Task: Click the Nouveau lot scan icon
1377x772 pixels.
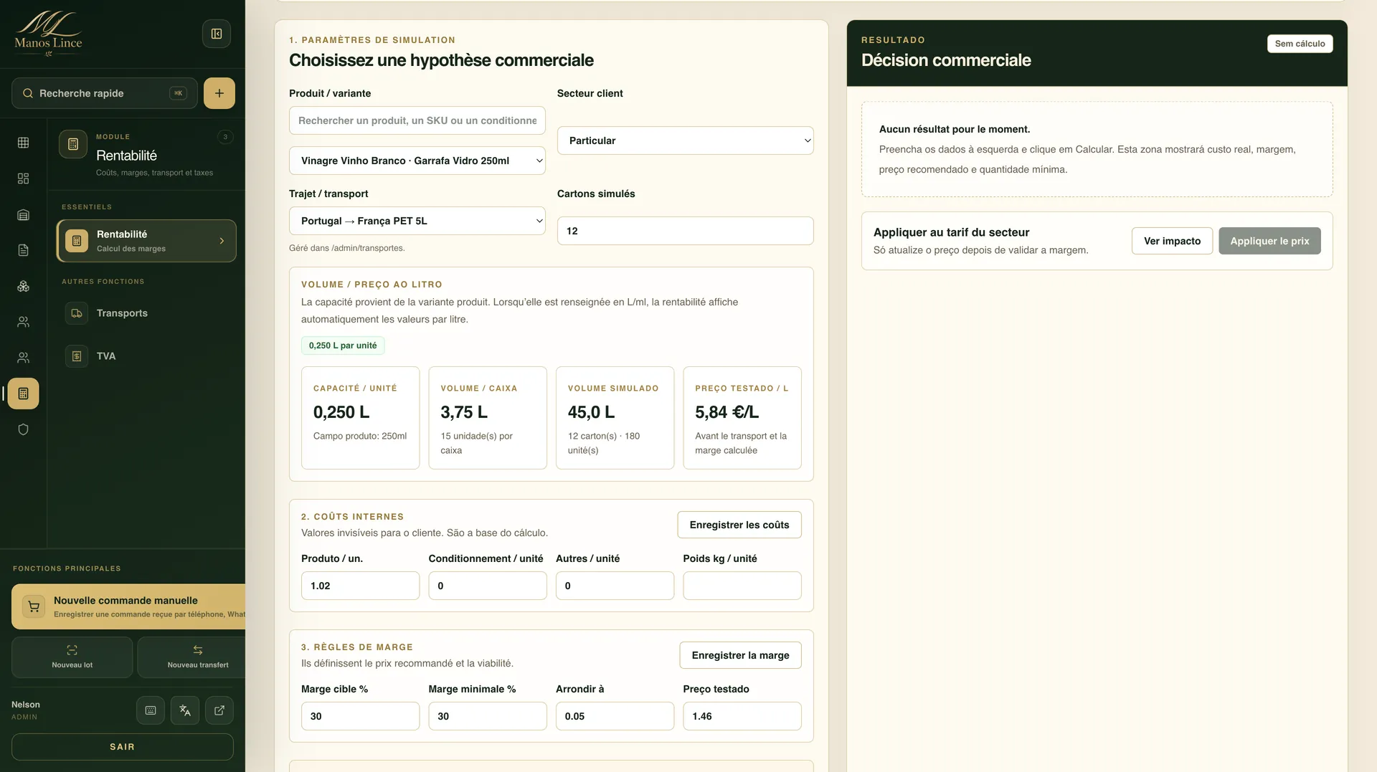Action: 72,650
